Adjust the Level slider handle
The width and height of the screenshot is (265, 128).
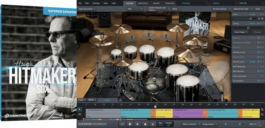pos(251,19)
